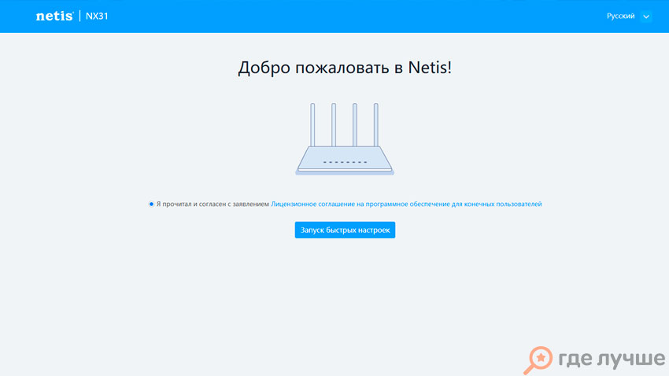Select the license agreement radio button
This screenshot has width=669, height=376.
pos(151,204)
